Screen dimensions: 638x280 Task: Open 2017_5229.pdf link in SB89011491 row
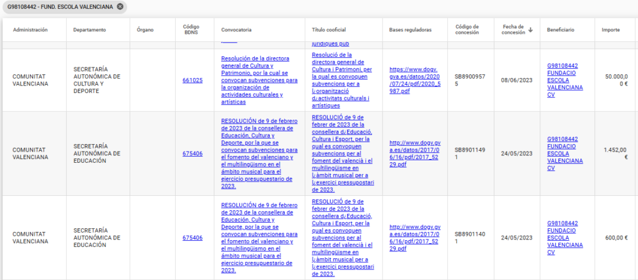point(415,153)
